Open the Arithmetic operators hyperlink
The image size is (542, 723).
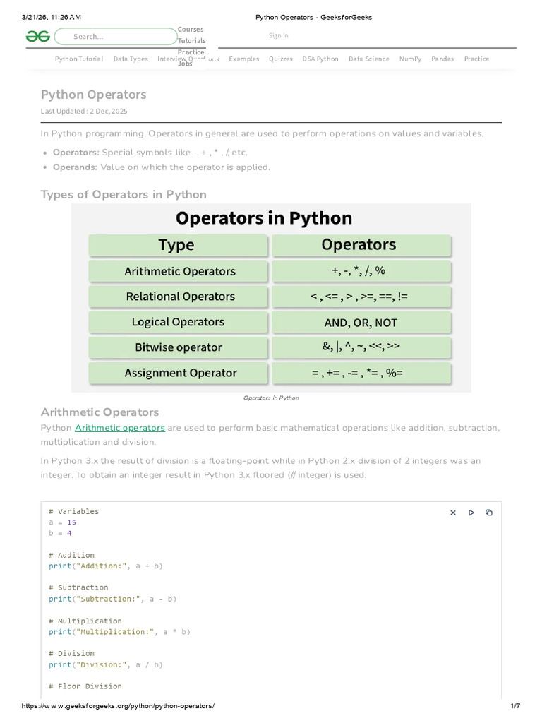(x=120, y=428)
